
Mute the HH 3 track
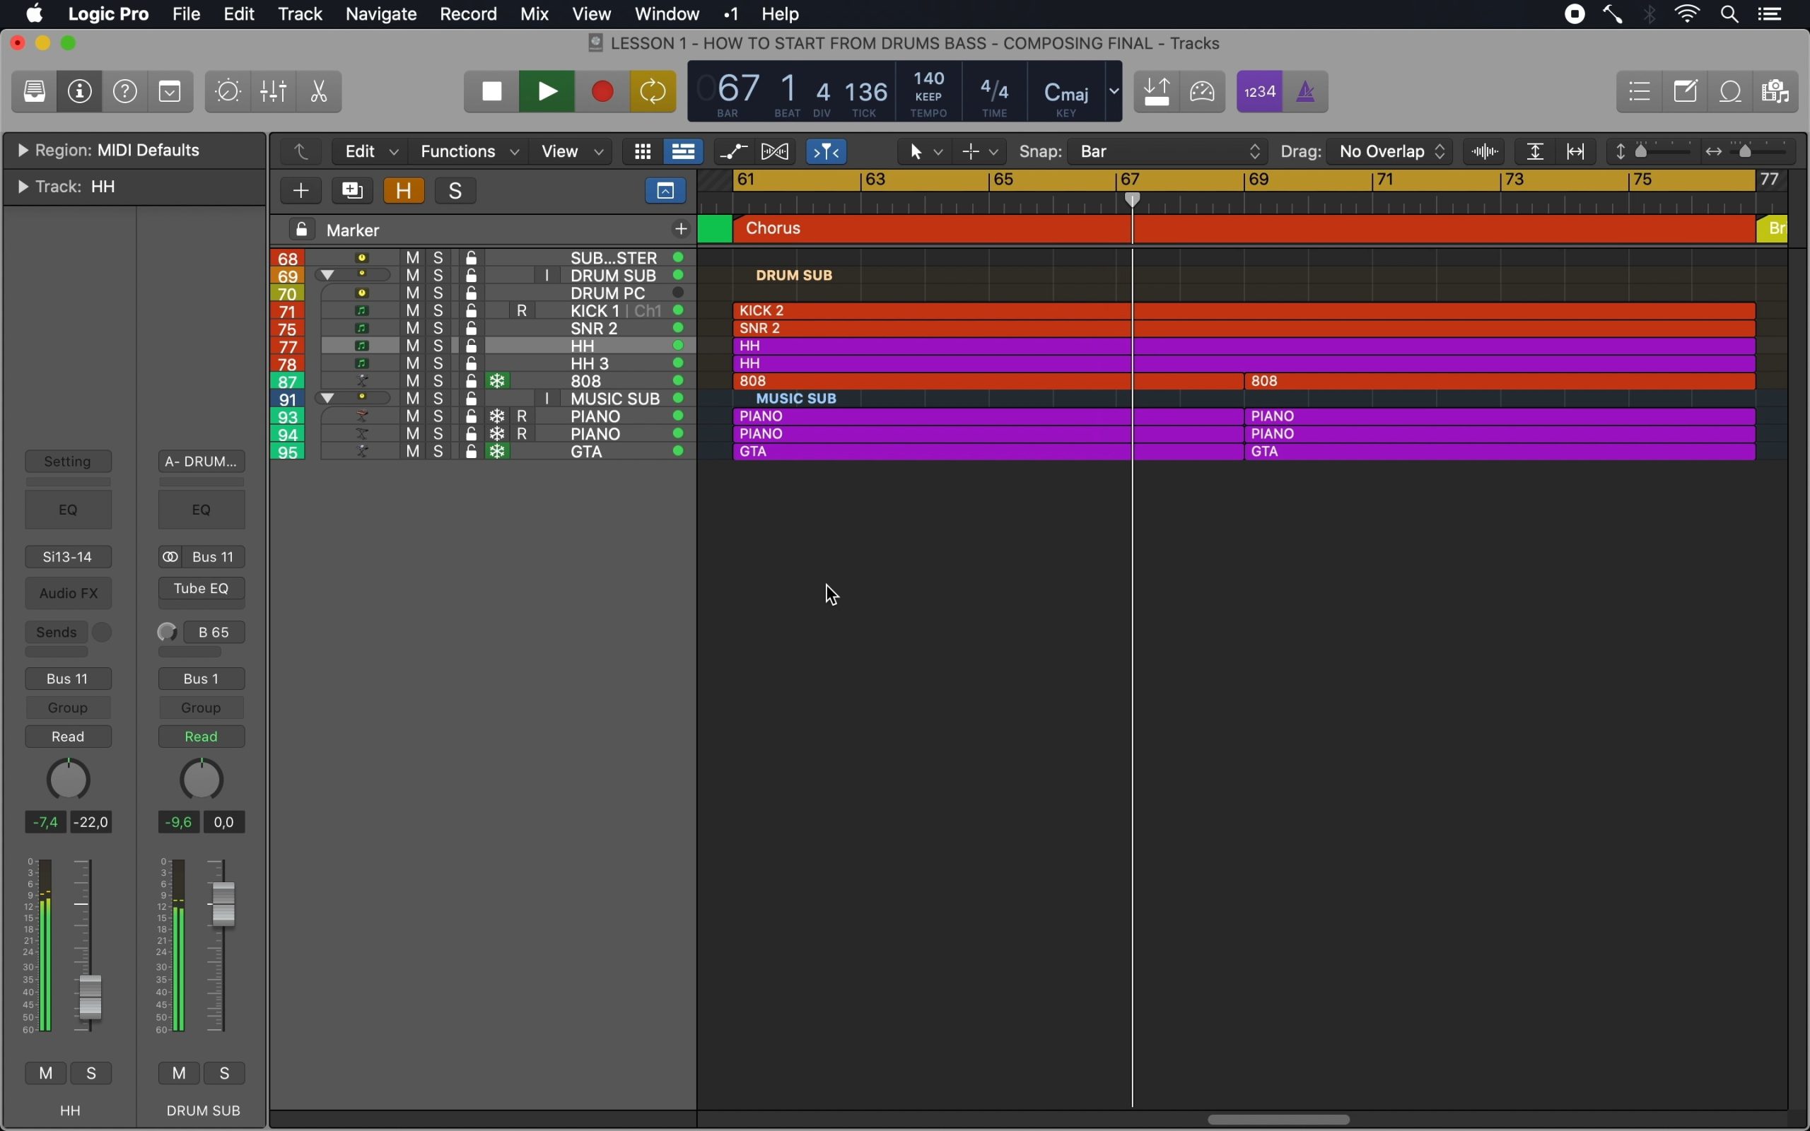click(413, 363)
